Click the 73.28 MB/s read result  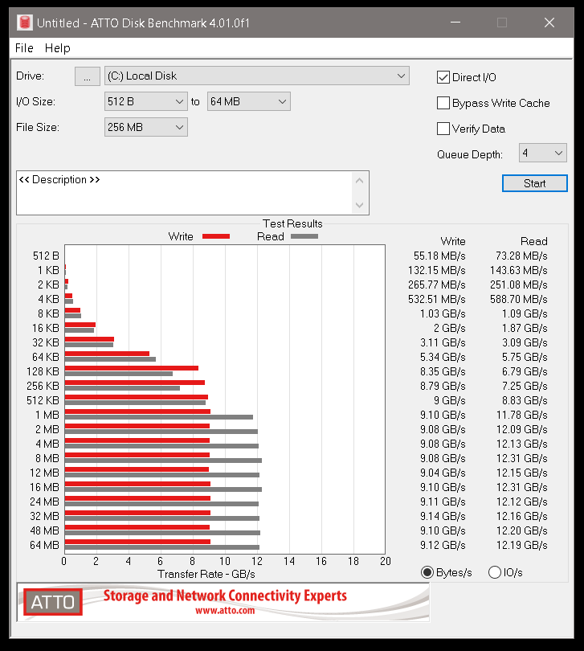(x=521, y=256)
